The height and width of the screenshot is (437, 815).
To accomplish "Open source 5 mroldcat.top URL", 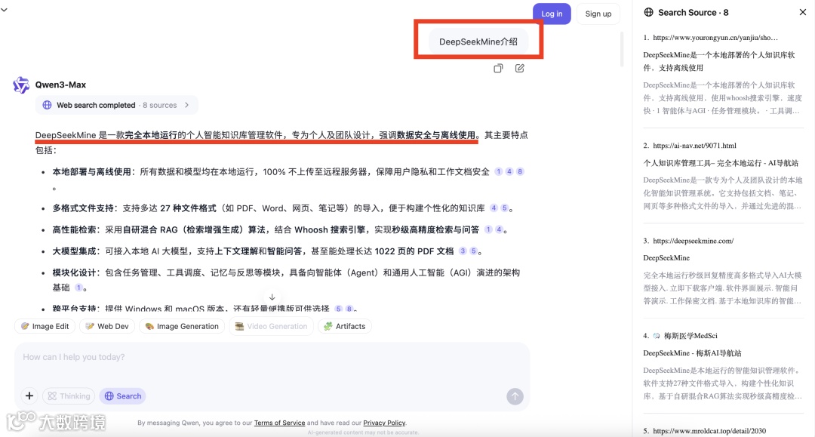I will click(x=709, y=431).
